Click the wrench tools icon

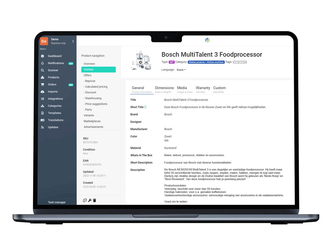[x=90, y=200]
